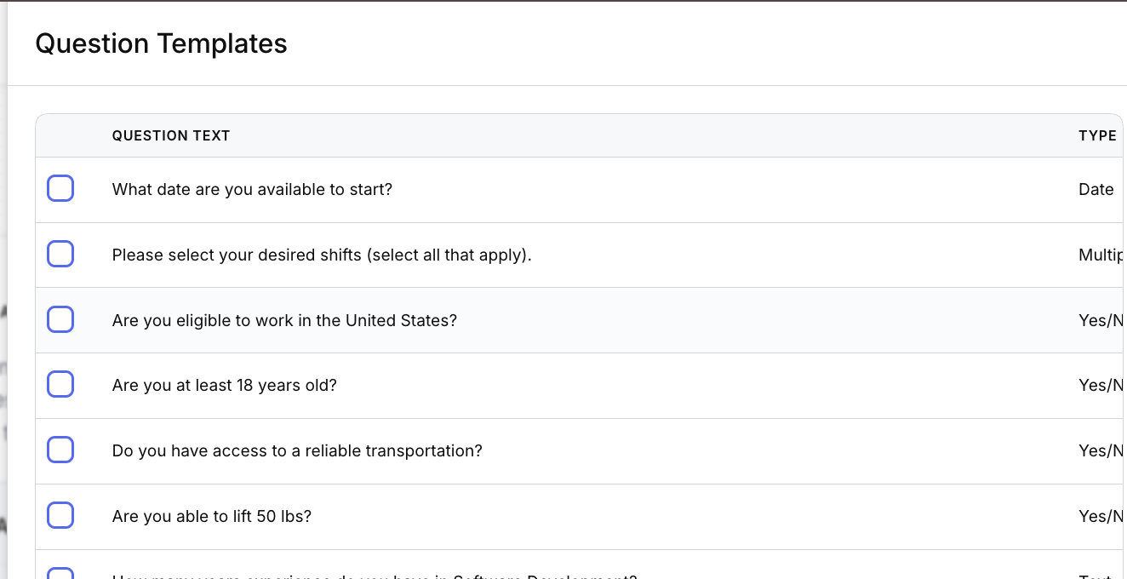This screenshot has width=1127, height=579.
Task: Sort by the QUESTION TEXT column header
Action: click(171, 135)
